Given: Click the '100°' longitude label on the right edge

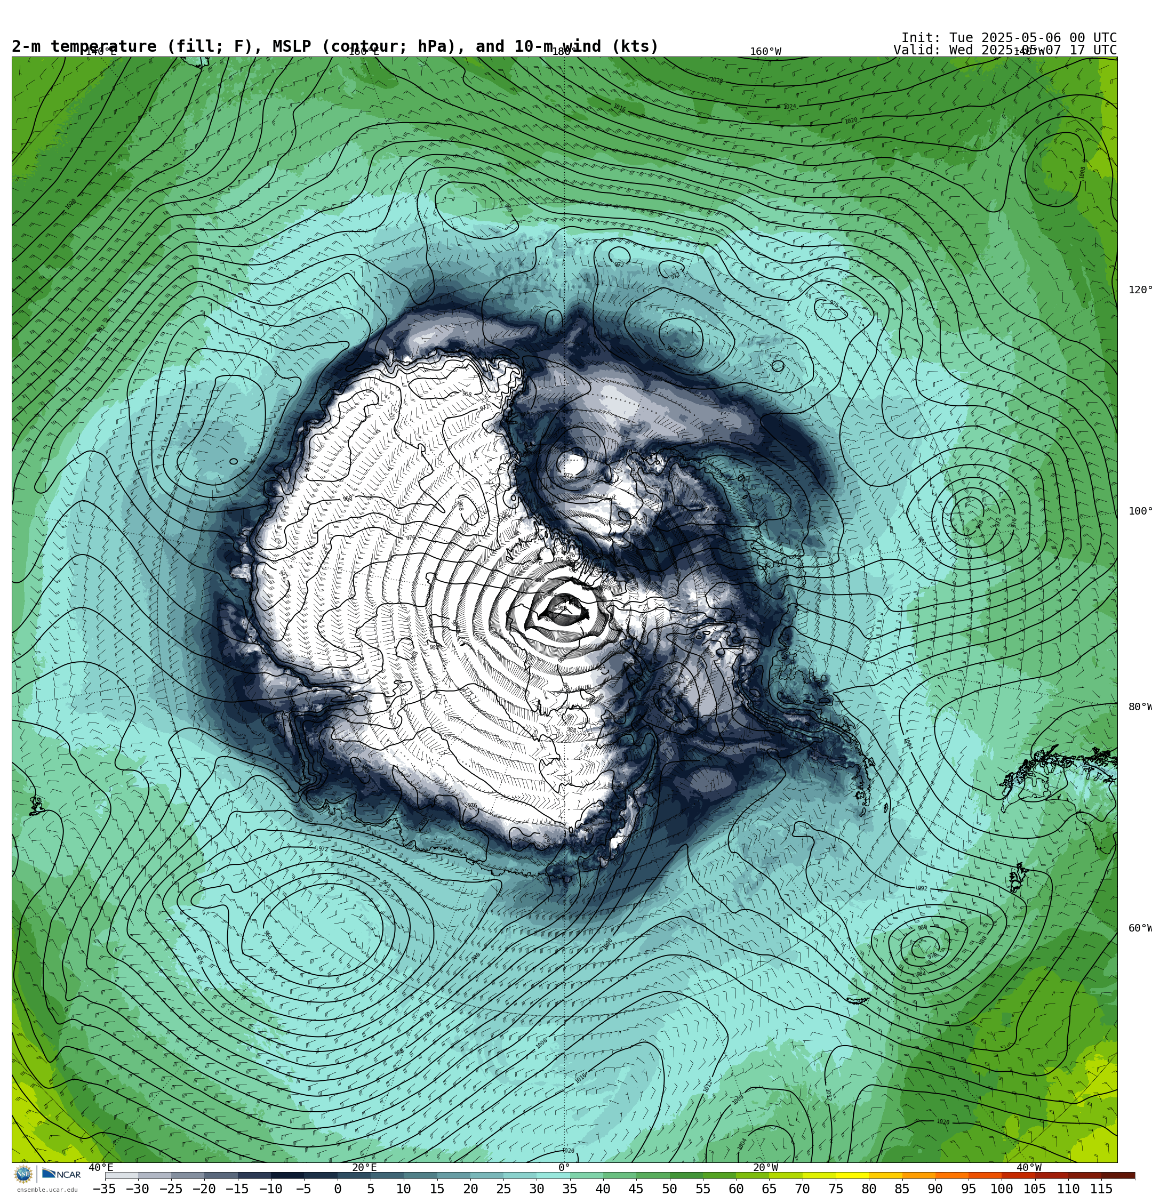Looking at the screenshot, I should [1140, 511].
